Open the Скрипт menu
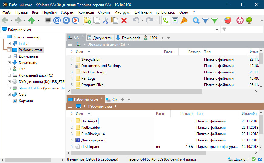Screen dimensions: 264x163 (x=104, y=12)
